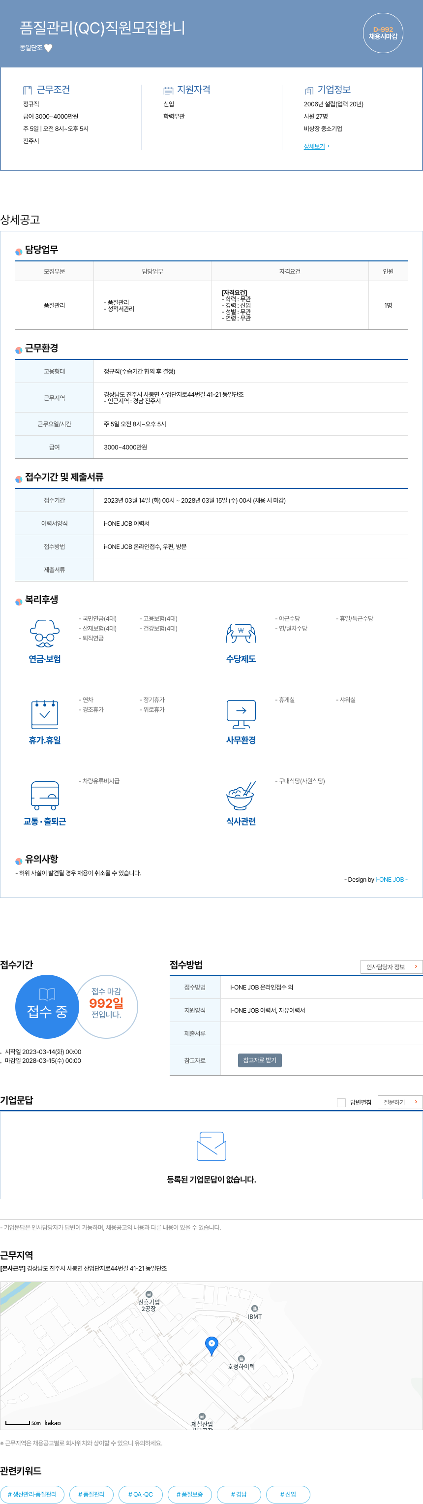This screenshot has height=1504, width=423.
Task: Select the #품질보증 keyword tag
Action: (x=190, y=1494)
